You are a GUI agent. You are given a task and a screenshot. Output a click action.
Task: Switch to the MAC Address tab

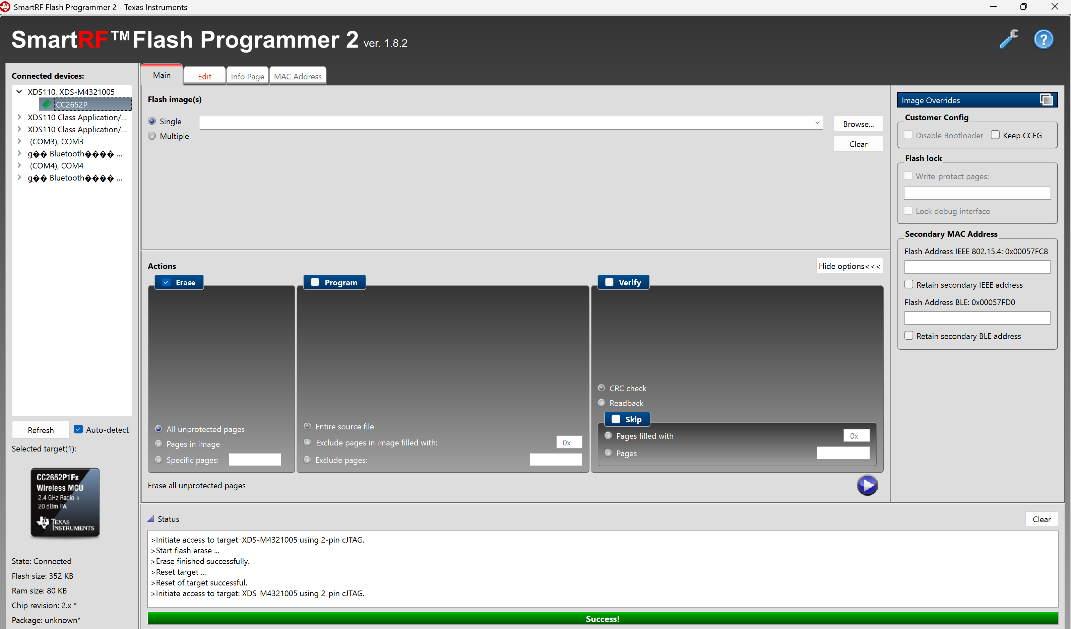[x=298, y=76]
